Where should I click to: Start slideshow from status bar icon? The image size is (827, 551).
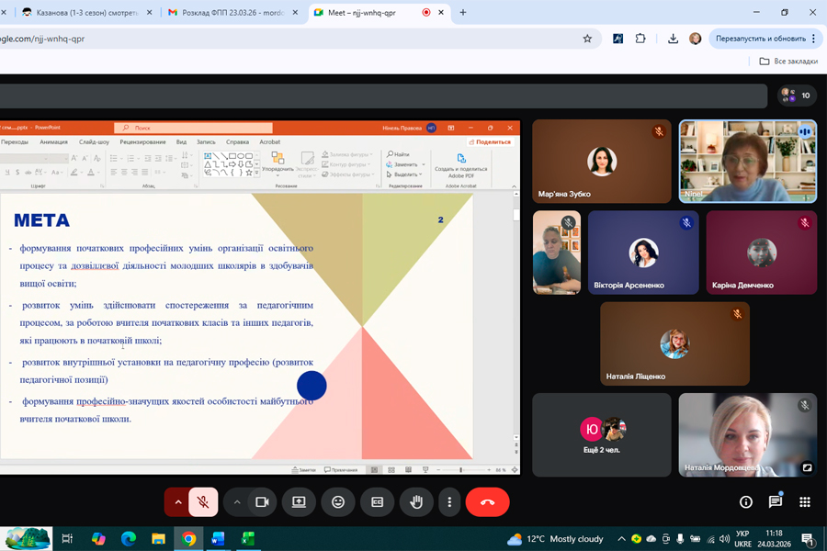425,470
